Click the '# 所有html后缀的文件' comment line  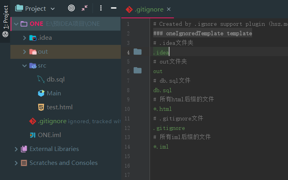[x=183, y=99]
